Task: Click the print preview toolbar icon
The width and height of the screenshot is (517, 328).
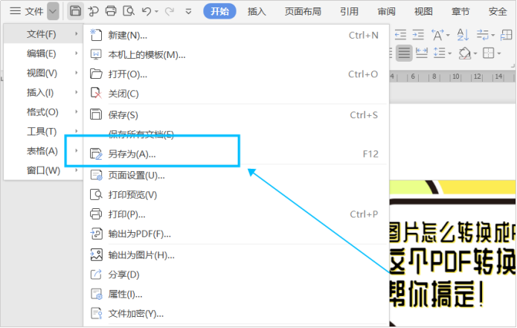Action: 129,11
